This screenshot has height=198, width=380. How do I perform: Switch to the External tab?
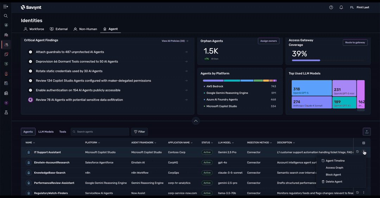(59, 29)
